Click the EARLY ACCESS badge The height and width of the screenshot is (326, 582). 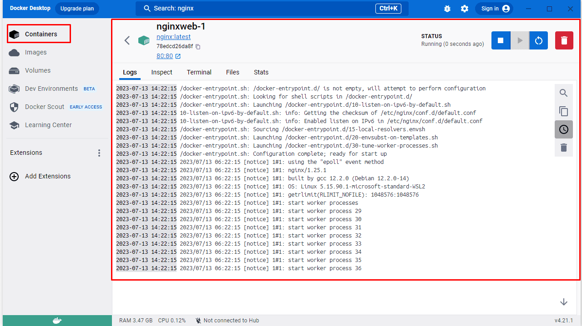(x=86, y=107)
